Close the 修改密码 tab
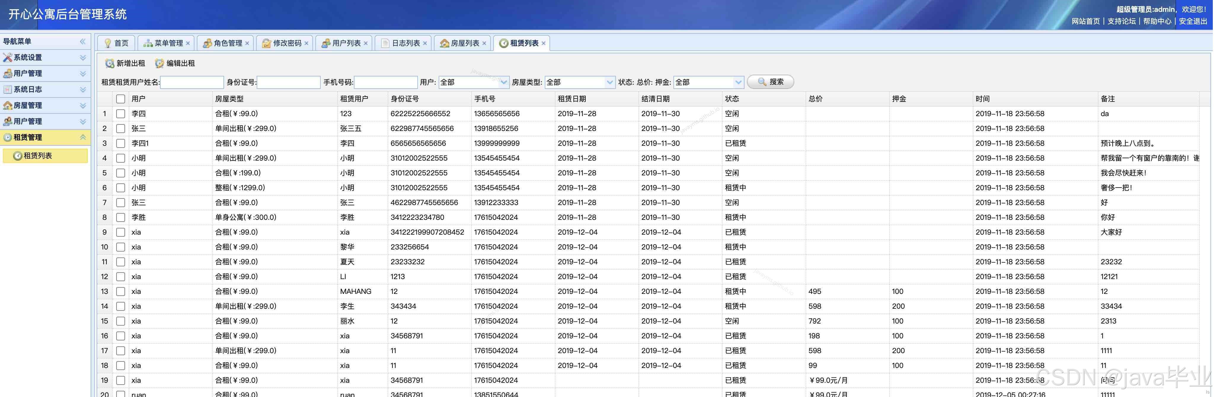1214x397 pixels. point(306,43)
